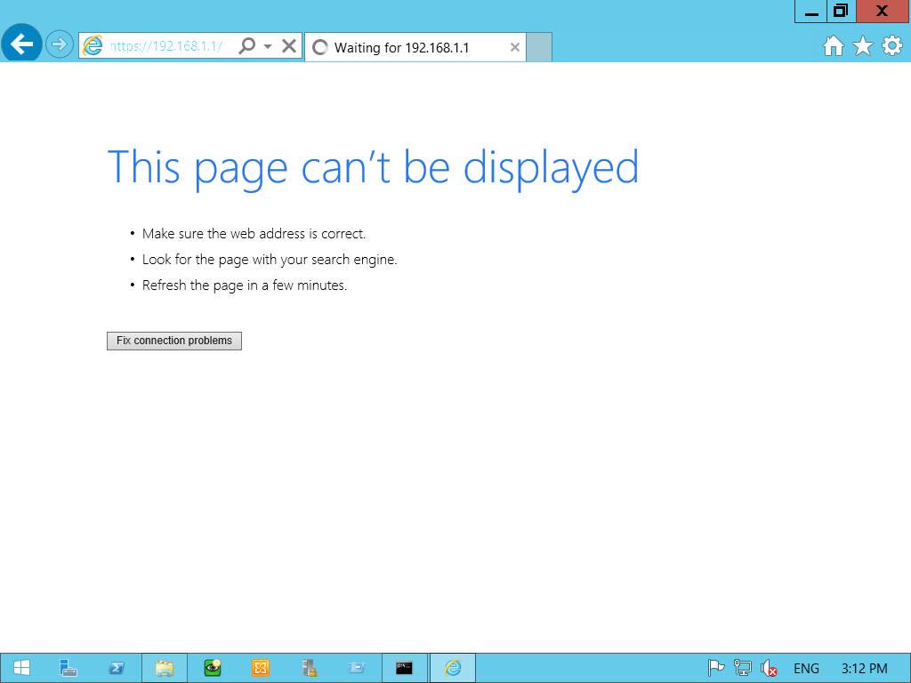Open the muted volume tray icon
This screenshot has width=911, height=683.
(769, 669)
